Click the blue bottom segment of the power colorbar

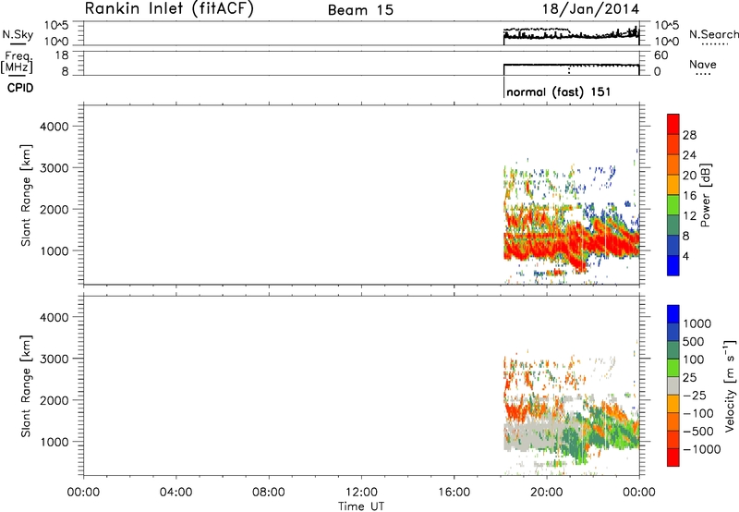click(673, 265)
